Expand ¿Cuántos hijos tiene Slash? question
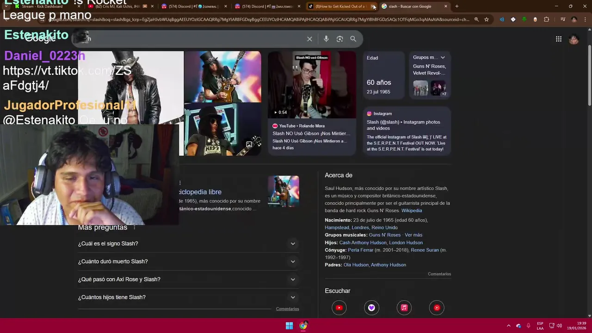 tap(189, 297)
